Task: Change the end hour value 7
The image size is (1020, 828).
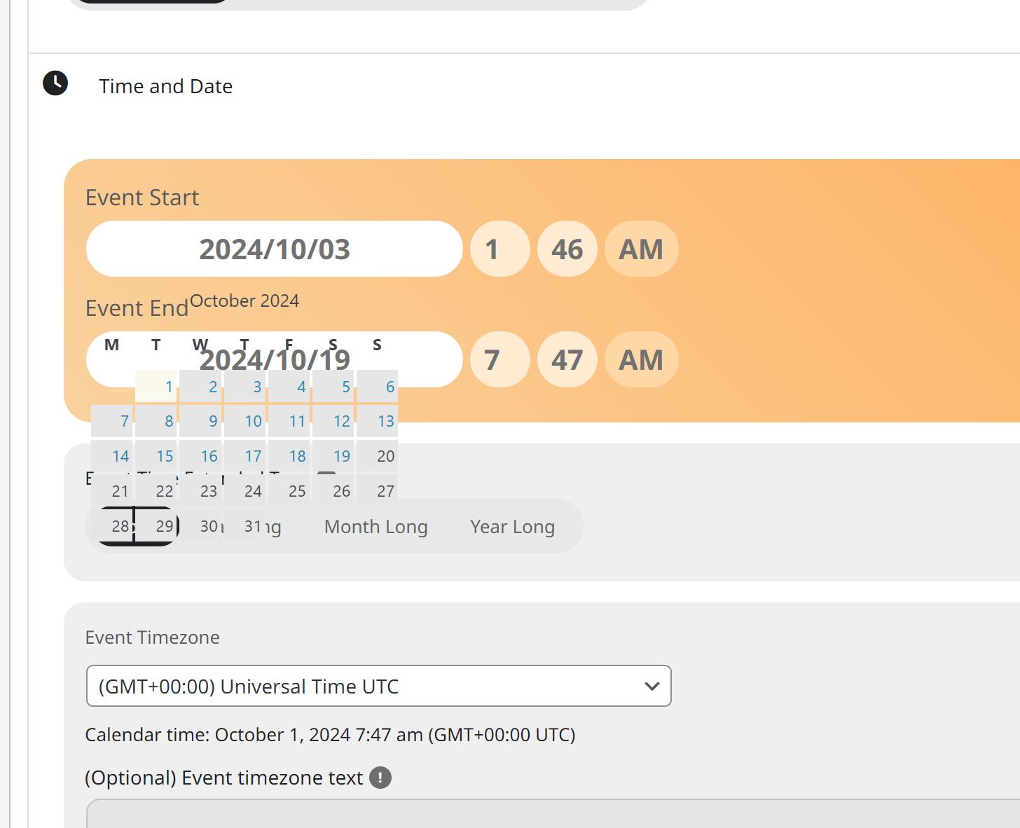Action: point(500,359)
